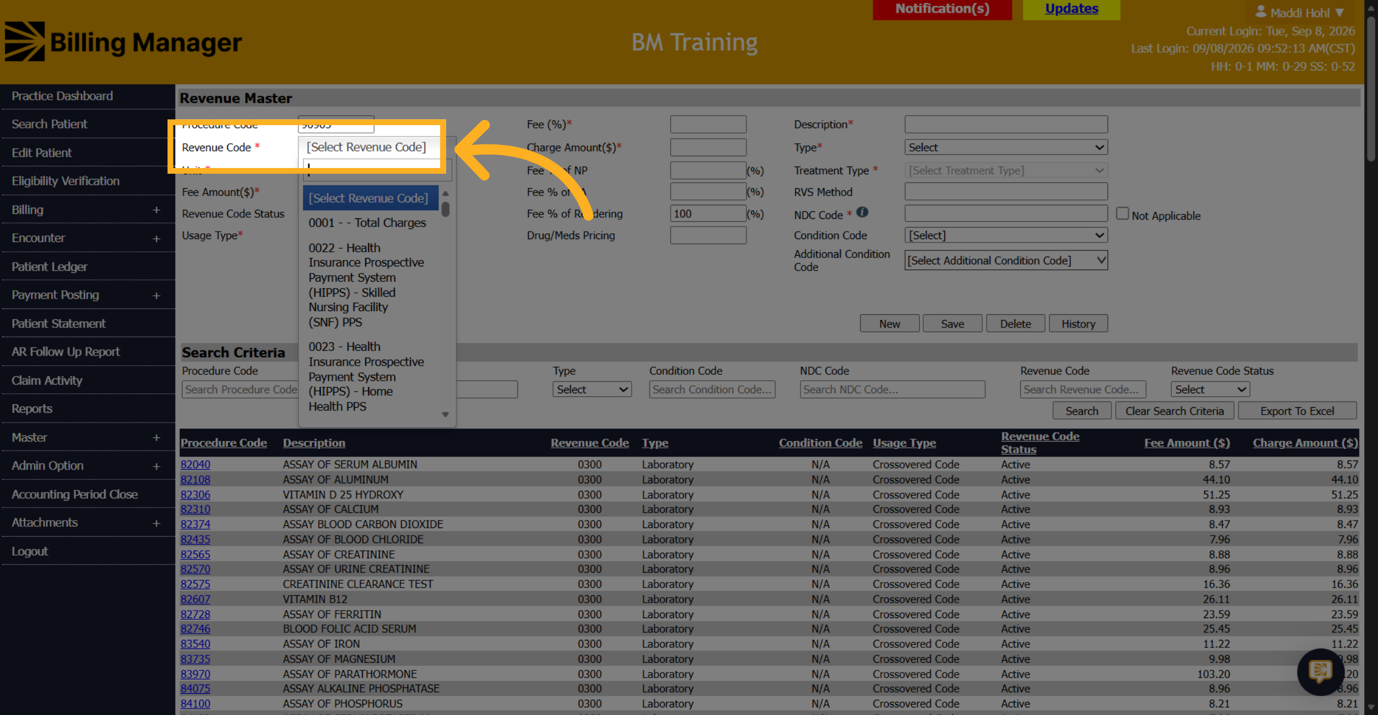Screen dimensions: 1378x715
Task: Expand the Payment Posting plus icon
Action: (x=156, y=295)
